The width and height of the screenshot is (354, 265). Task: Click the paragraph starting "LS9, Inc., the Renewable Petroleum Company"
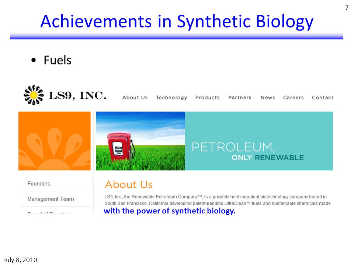pos(218,200)
